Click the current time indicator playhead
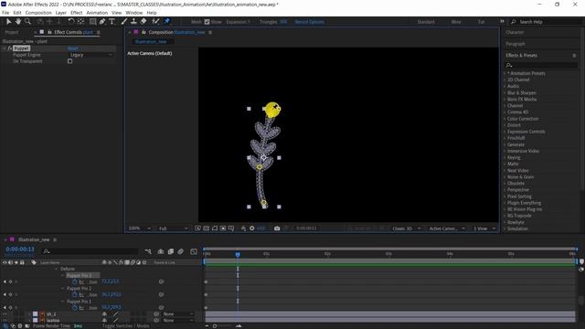The image size is (585, 329). (x=238, y=254)
